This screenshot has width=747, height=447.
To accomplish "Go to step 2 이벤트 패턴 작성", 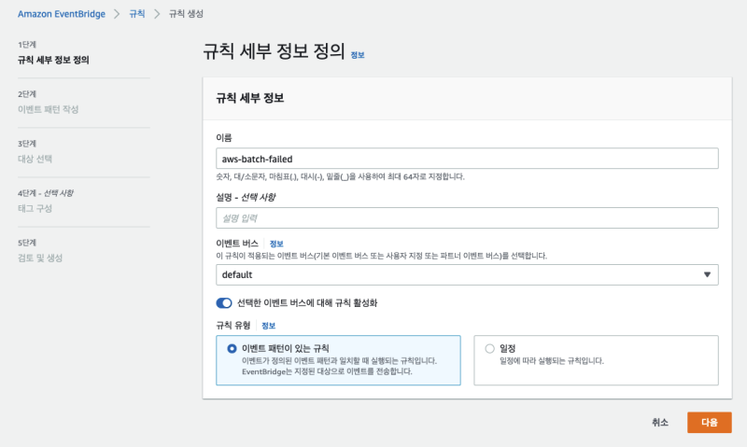I will [x=49, y=109].
